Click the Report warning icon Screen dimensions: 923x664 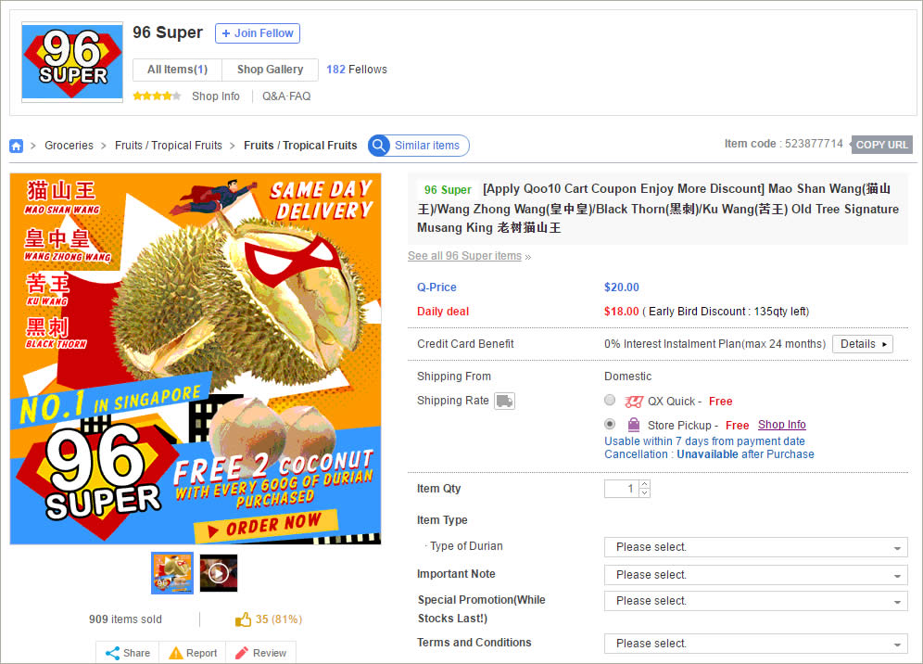click(x=175, y=653)
